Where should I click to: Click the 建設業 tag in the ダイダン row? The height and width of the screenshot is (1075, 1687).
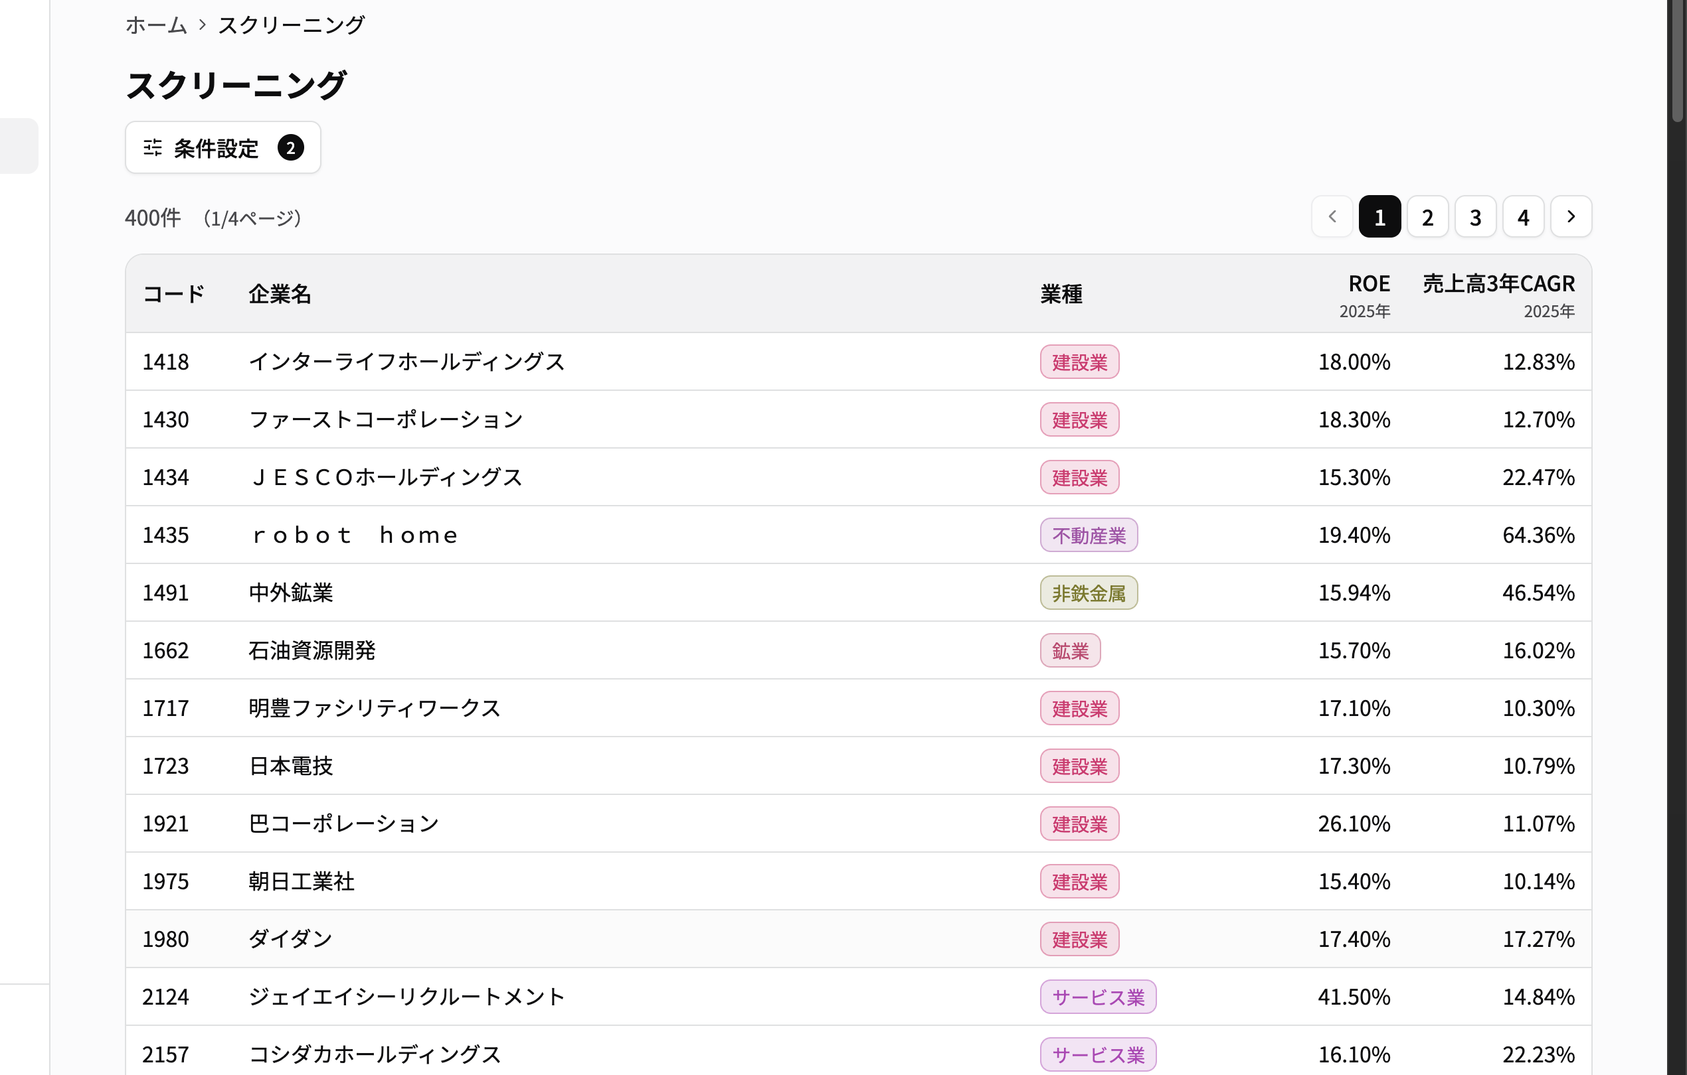(x=1079, y=940)
